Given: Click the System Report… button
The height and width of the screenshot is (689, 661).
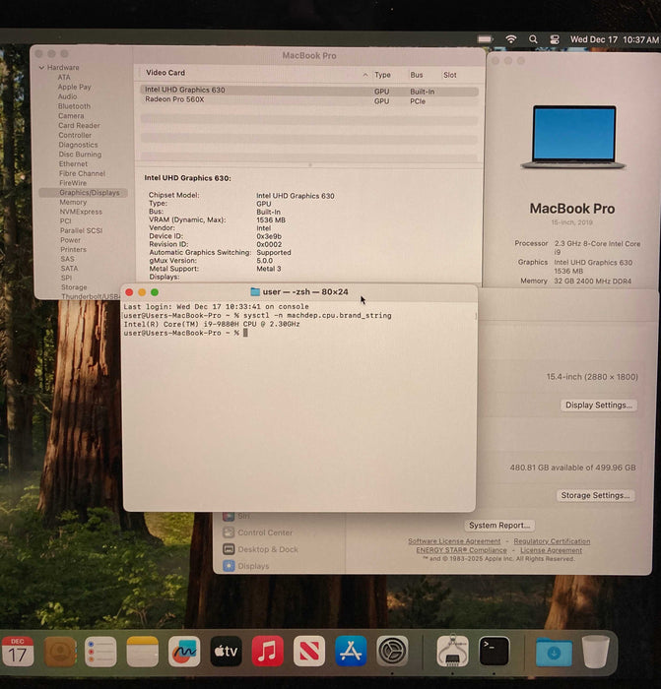Looking at the screenshot, I should pyautogui.click(x=499, y=526).
